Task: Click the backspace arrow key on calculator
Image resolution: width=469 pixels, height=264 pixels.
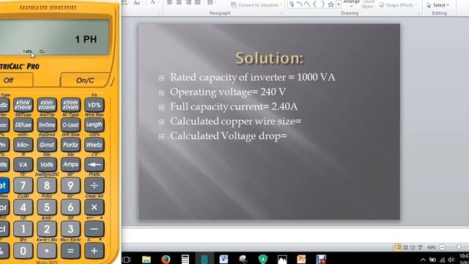Action: click(x=95, y=164)
